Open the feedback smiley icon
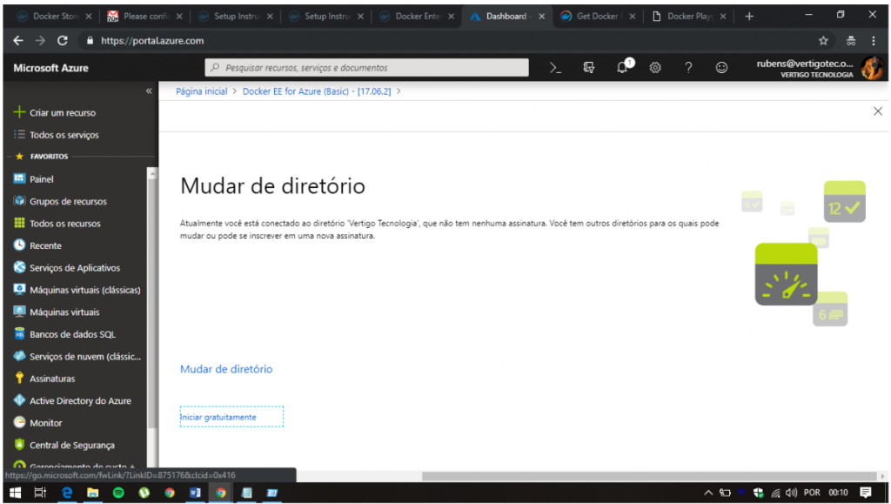 coord(721,68)
